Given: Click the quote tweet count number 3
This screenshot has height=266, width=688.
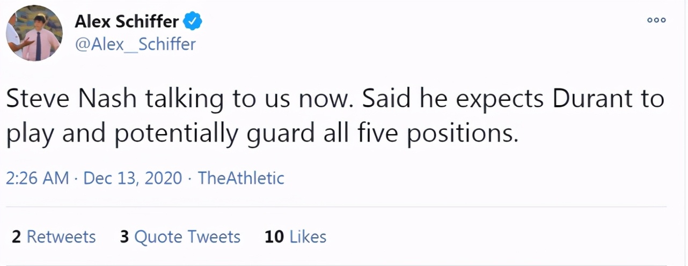Looking at the screenshot, I should click(125, 237).
